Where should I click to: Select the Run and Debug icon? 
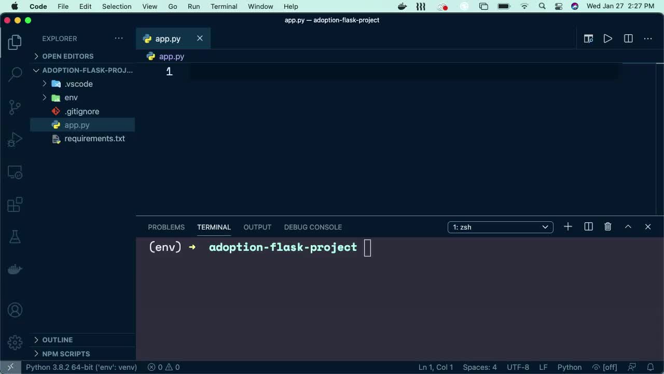pyautogui.click(x=15, y=139)
